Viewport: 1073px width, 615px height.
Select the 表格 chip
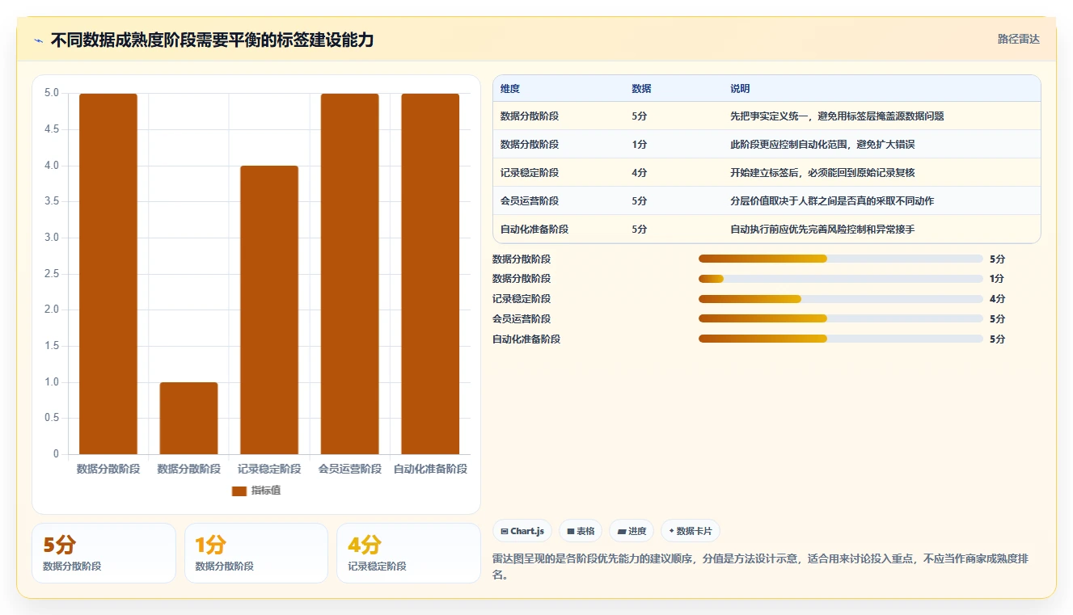[x=581, y=531]
